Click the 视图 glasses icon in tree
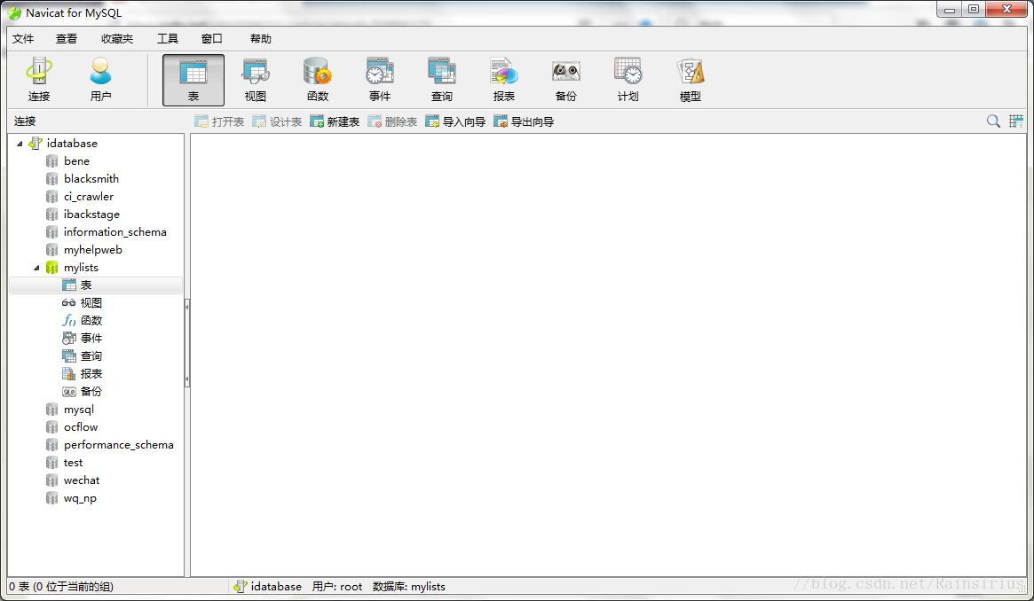Viewport: 1034px width, 601px height. (68, 303)
